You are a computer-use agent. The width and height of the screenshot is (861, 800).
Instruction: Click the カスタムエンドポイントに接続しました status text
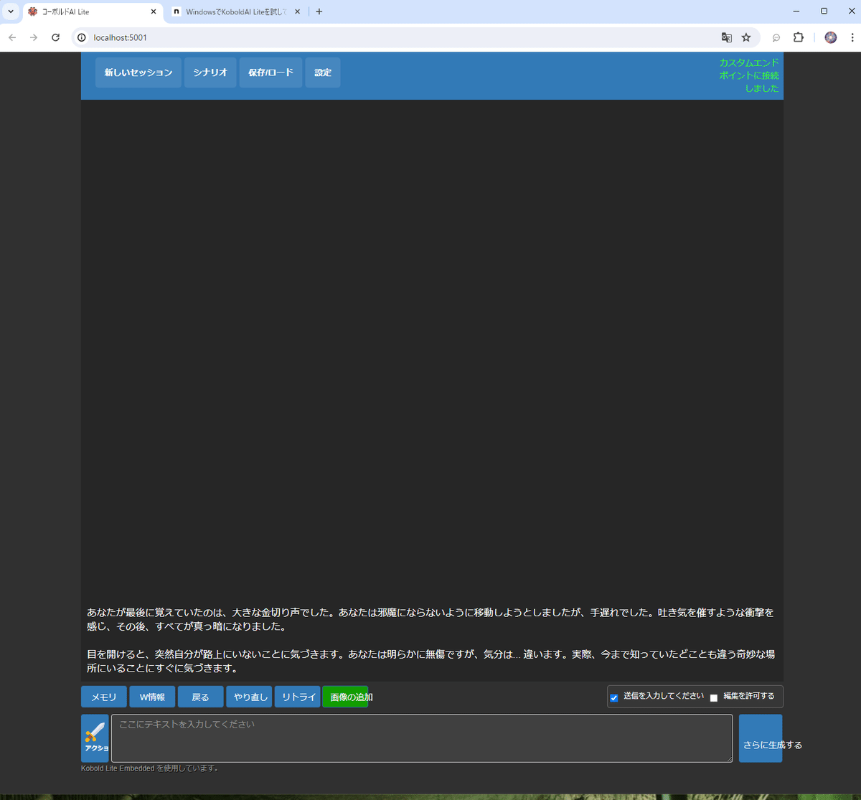click(x=749, y=75)
